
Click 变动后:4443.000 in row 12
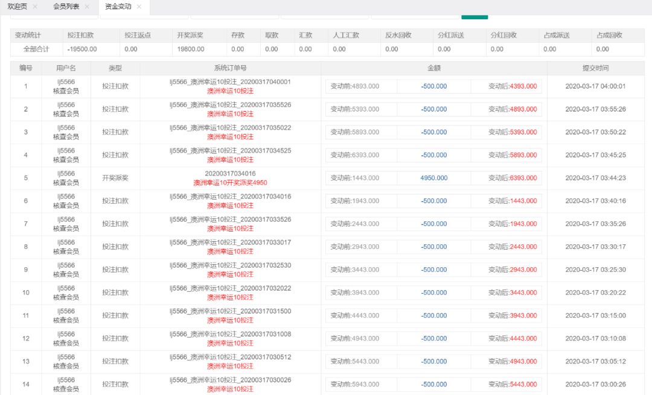pos(513,338)
